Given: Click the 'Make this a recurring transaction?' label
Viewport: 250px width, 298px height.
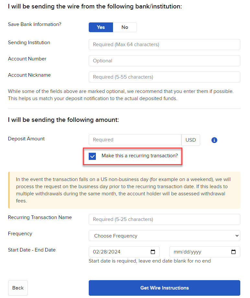Looking at the screenshot, I should [140, 156].
